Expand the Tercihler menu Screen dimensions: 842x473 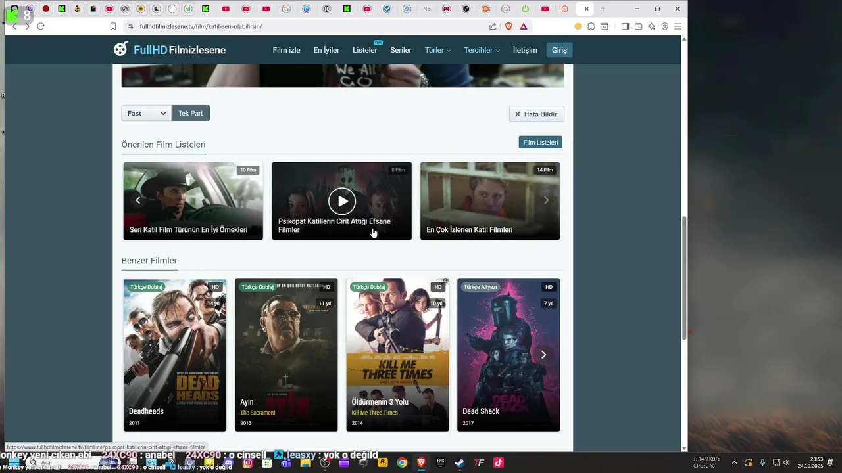[482, 50]
